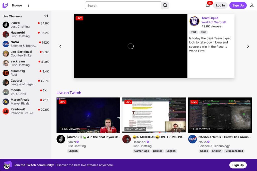Click the Log In button

pyautogui.click(x=220, y=6)
